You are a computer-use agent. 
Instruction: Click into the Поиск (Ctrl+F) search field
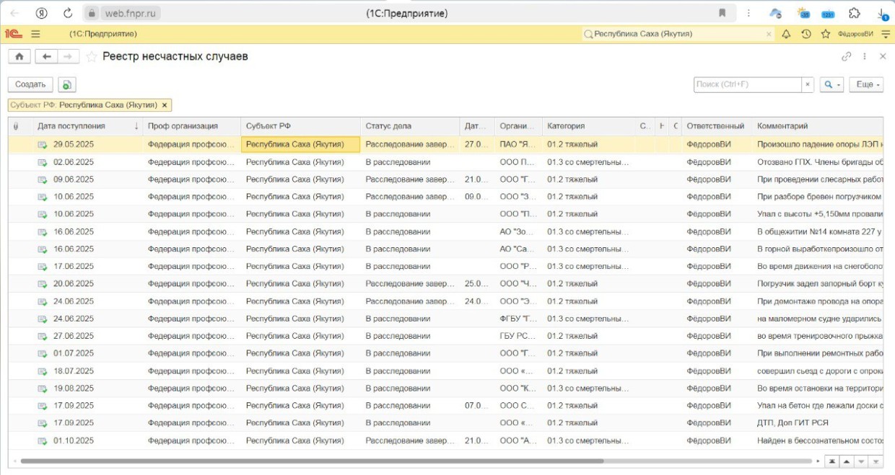747,84
